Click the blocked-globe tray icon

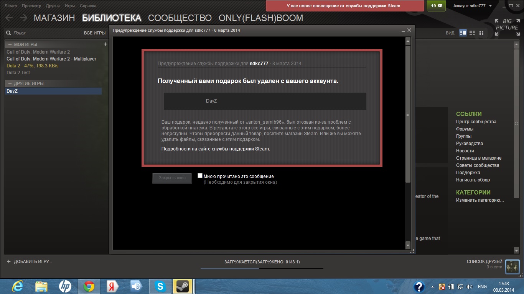click(x=442, y=287)
